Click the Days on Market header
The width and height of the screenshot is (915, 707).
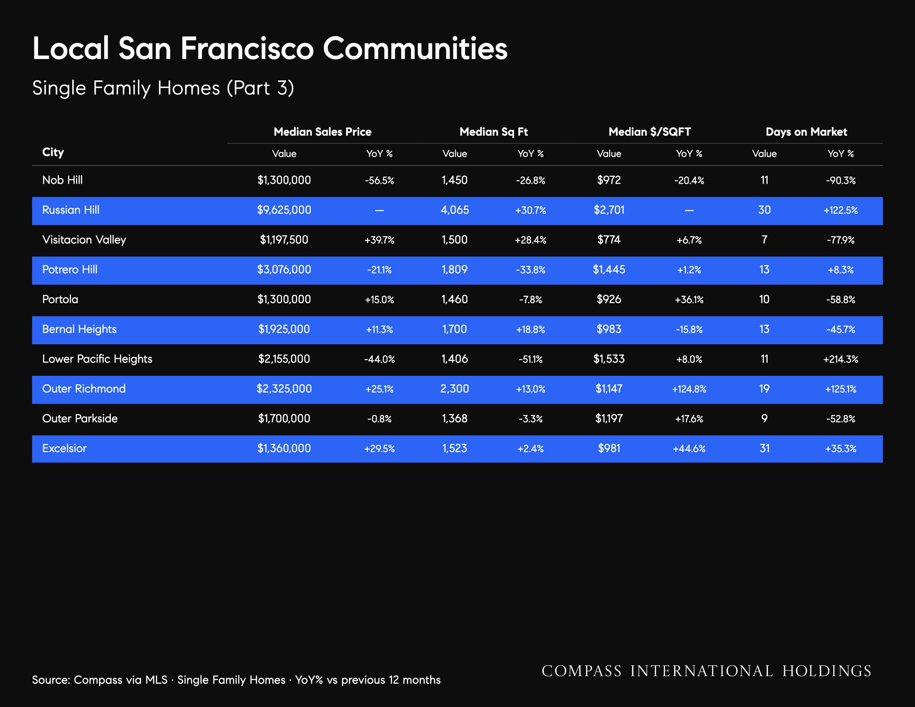tap(806, 132)
